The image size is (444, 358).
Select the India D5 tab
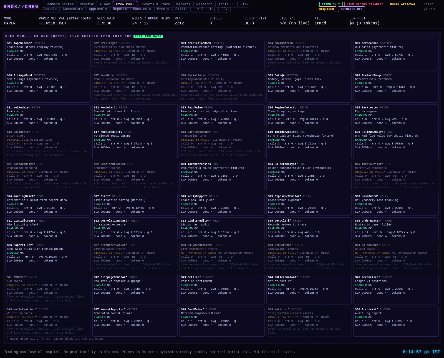pyautogui.click(x=226, y=4)
